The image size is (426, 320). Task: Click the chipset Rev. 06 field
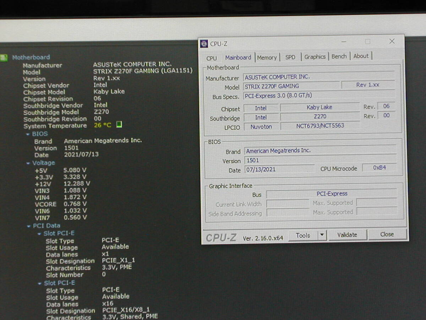[x=386, y=106]
